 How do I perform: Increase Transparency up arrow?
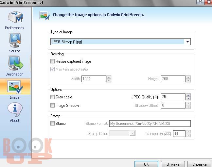[x=188, y=132]
